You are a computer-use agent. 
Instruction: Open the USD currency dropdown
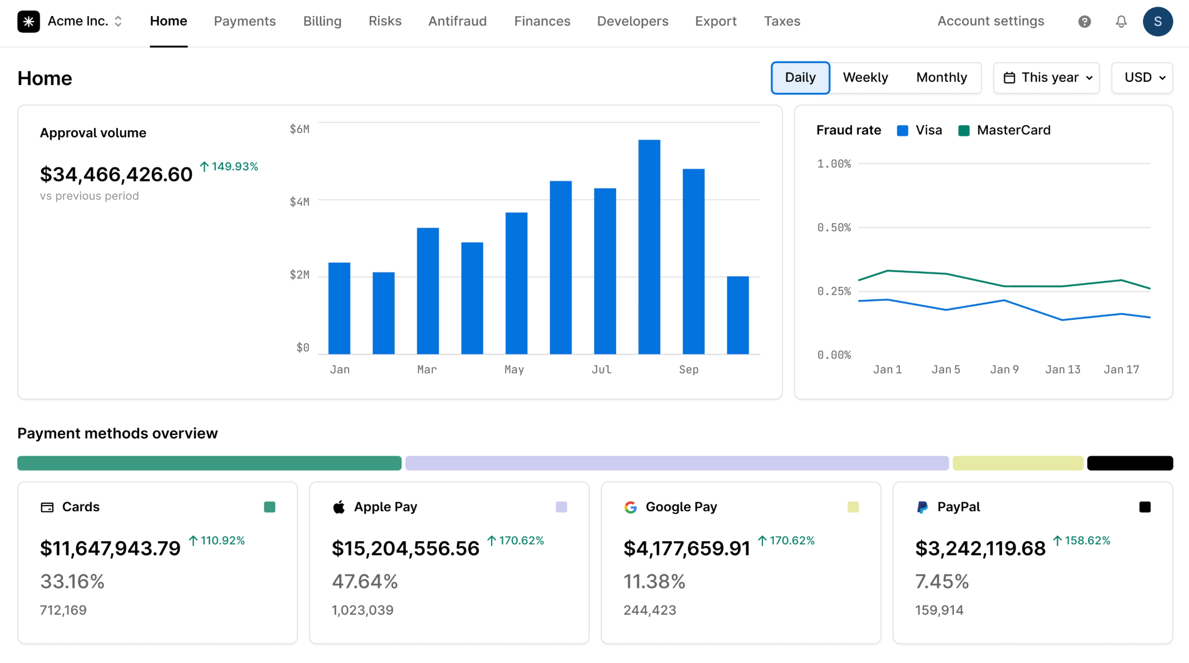click(x=1142, y=78)
